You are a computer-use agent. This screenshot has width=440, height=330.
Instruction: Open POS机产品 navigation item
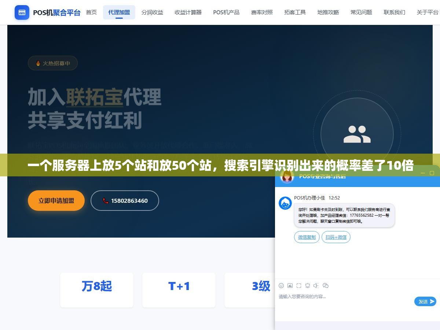point(226,12)
